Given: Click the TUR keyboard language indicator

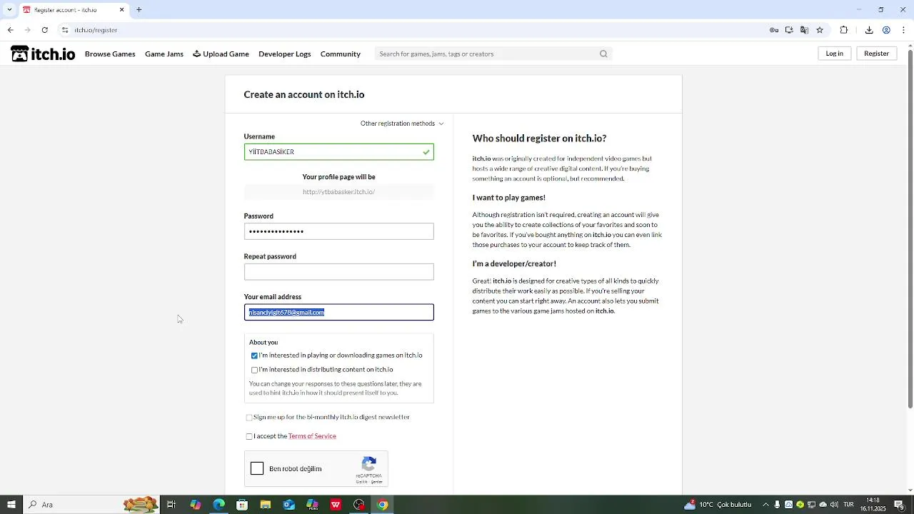Looking at the screenshot, I should [x=848, y=505].
